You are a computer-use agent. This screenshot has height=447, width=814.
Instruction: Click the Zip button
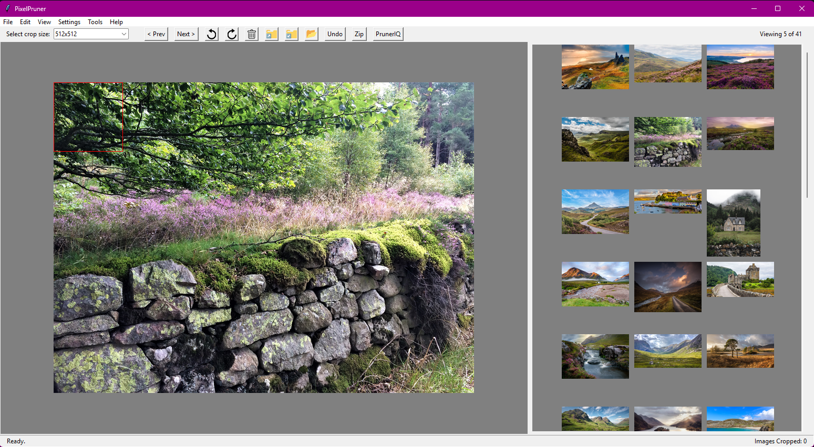(x=359, y=34)
